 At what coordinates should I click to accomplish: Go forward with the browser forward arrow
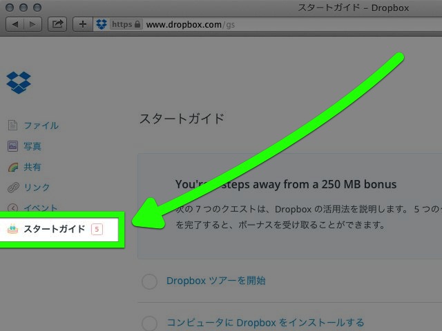tap(33, 25)
